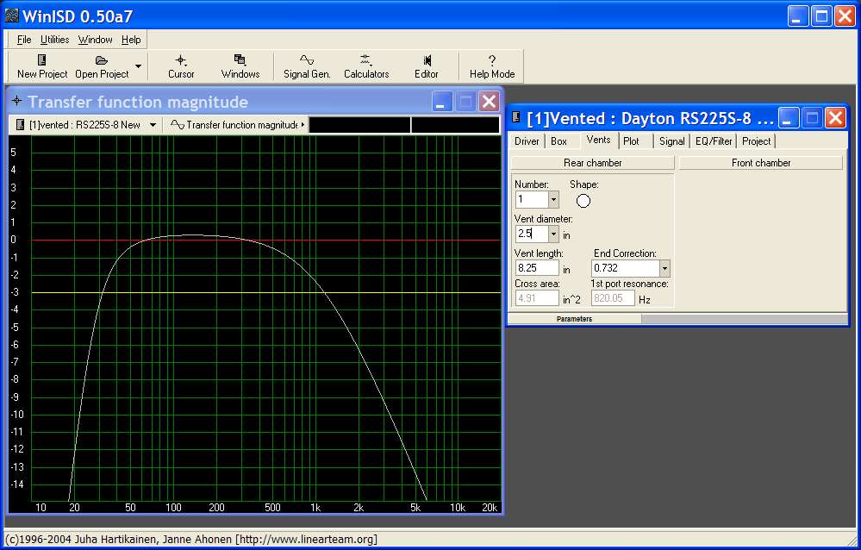Switch to the Box tab
Screen dimensions: 861x550
click(x=559, y=141)
